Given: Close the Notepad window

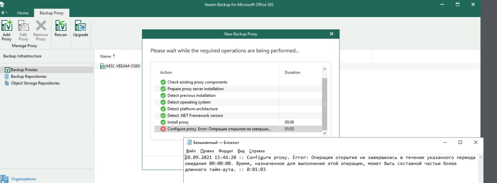Looking at the screenshot, I should tap(476, 142).
